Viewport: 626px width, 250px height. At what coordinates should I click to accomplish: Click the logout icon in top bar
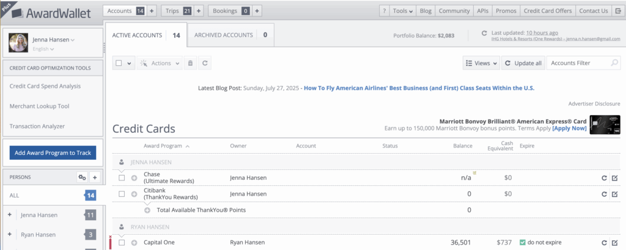click(x=617, y=10)
